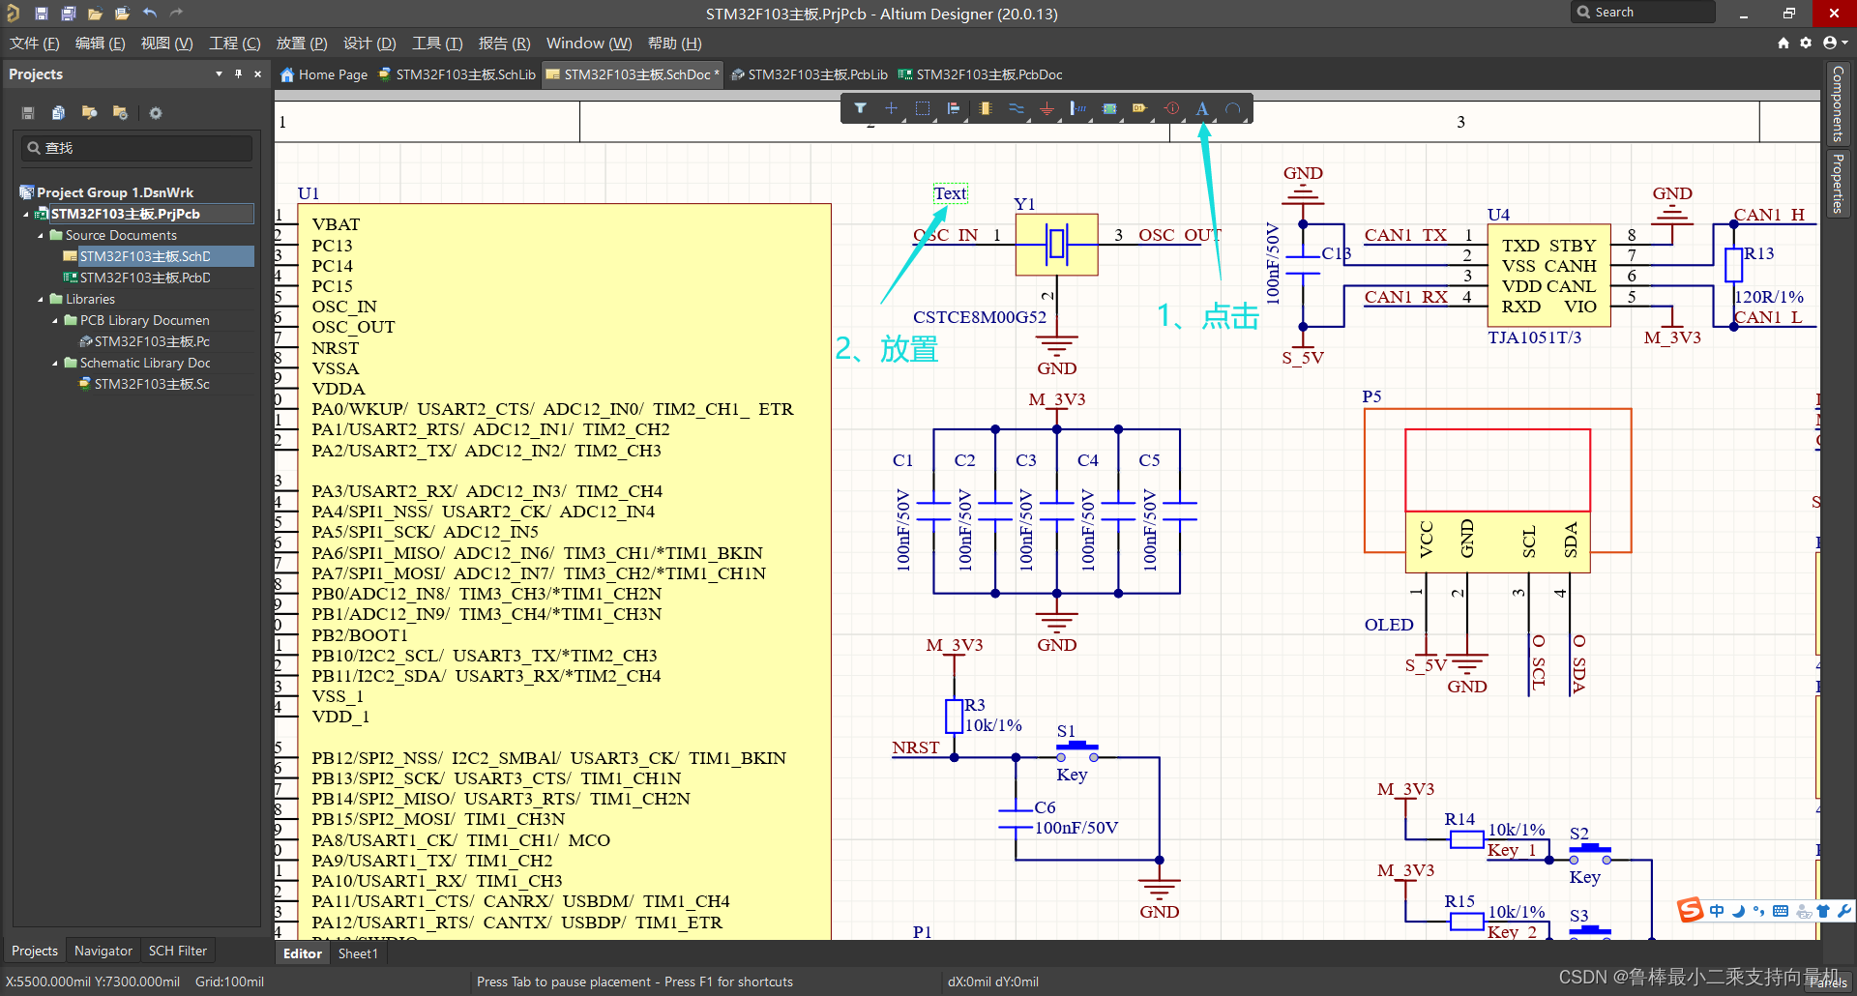The image size is (1857, 996).
Task: Expand the Properties side panel
Action: [x=1837, y=184]
